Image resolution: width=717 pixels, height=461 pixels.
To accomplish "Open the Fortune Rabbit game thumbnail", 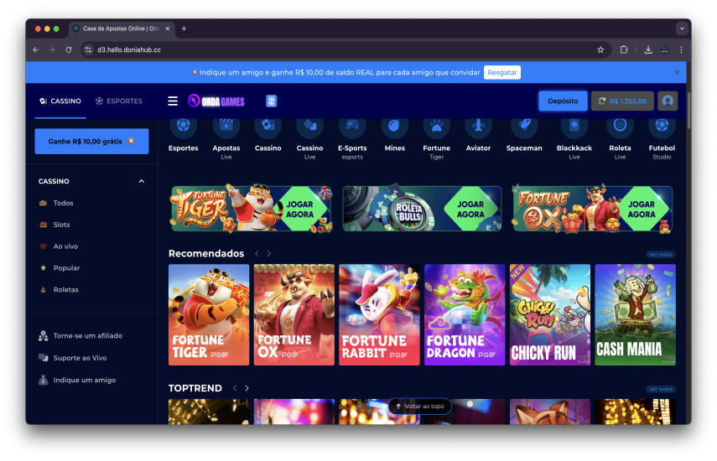I will [x=379, y=314].
